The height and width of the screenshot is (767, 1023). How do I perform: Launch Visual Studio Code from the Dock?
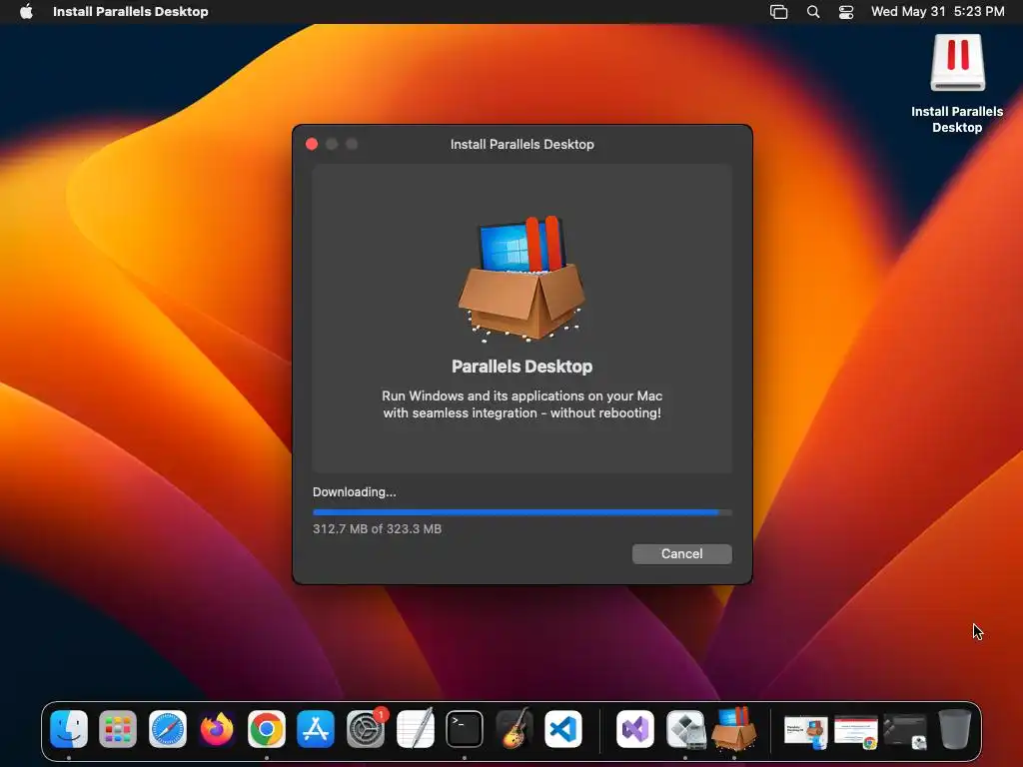tap(563, 729)
